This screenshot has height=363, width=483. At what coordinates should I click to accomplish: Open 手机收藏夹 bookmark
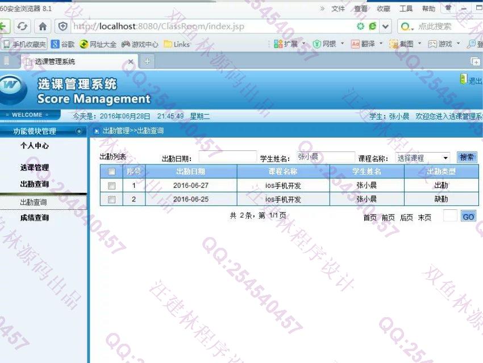[x=24, y=44]
